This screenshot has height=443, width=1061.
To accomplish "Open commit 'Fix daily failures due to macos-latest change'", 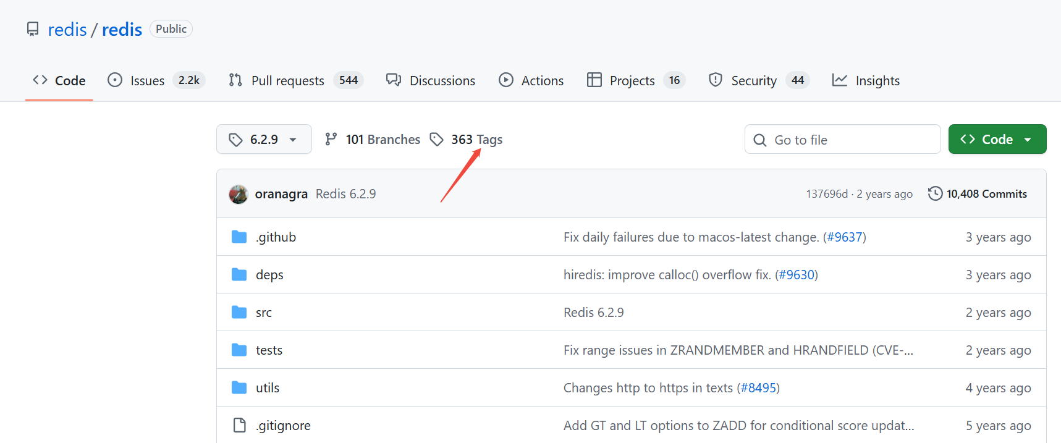I will 691,237.
